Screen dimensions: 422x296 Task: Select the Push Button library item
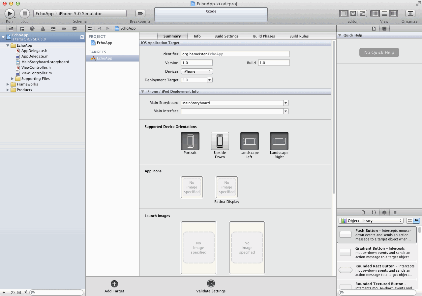click(377, 234)
